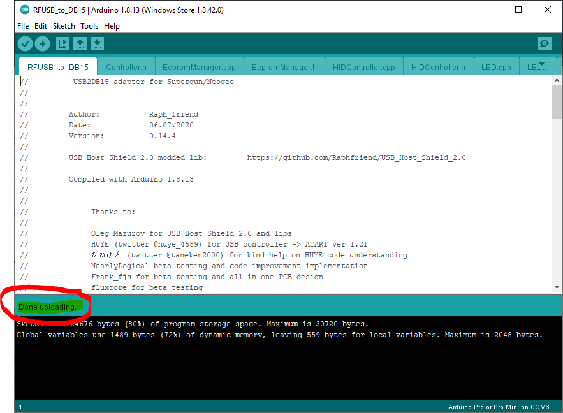The height and width of the screenshot is (413, 563).
Task: Open a sketch with the Open icon
Action: [x=80, y=44]
